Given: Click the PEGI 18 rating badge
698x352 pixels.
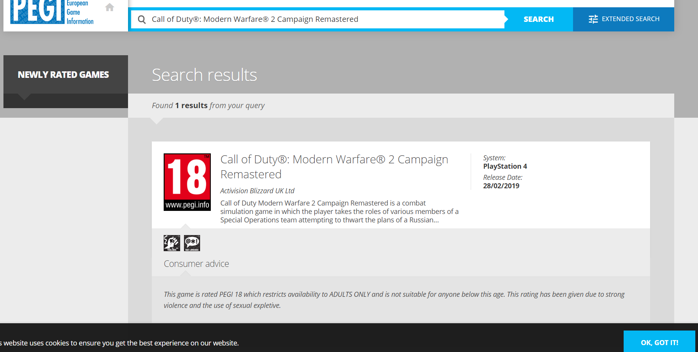Looking at the screenshot, I should [187, 182].
